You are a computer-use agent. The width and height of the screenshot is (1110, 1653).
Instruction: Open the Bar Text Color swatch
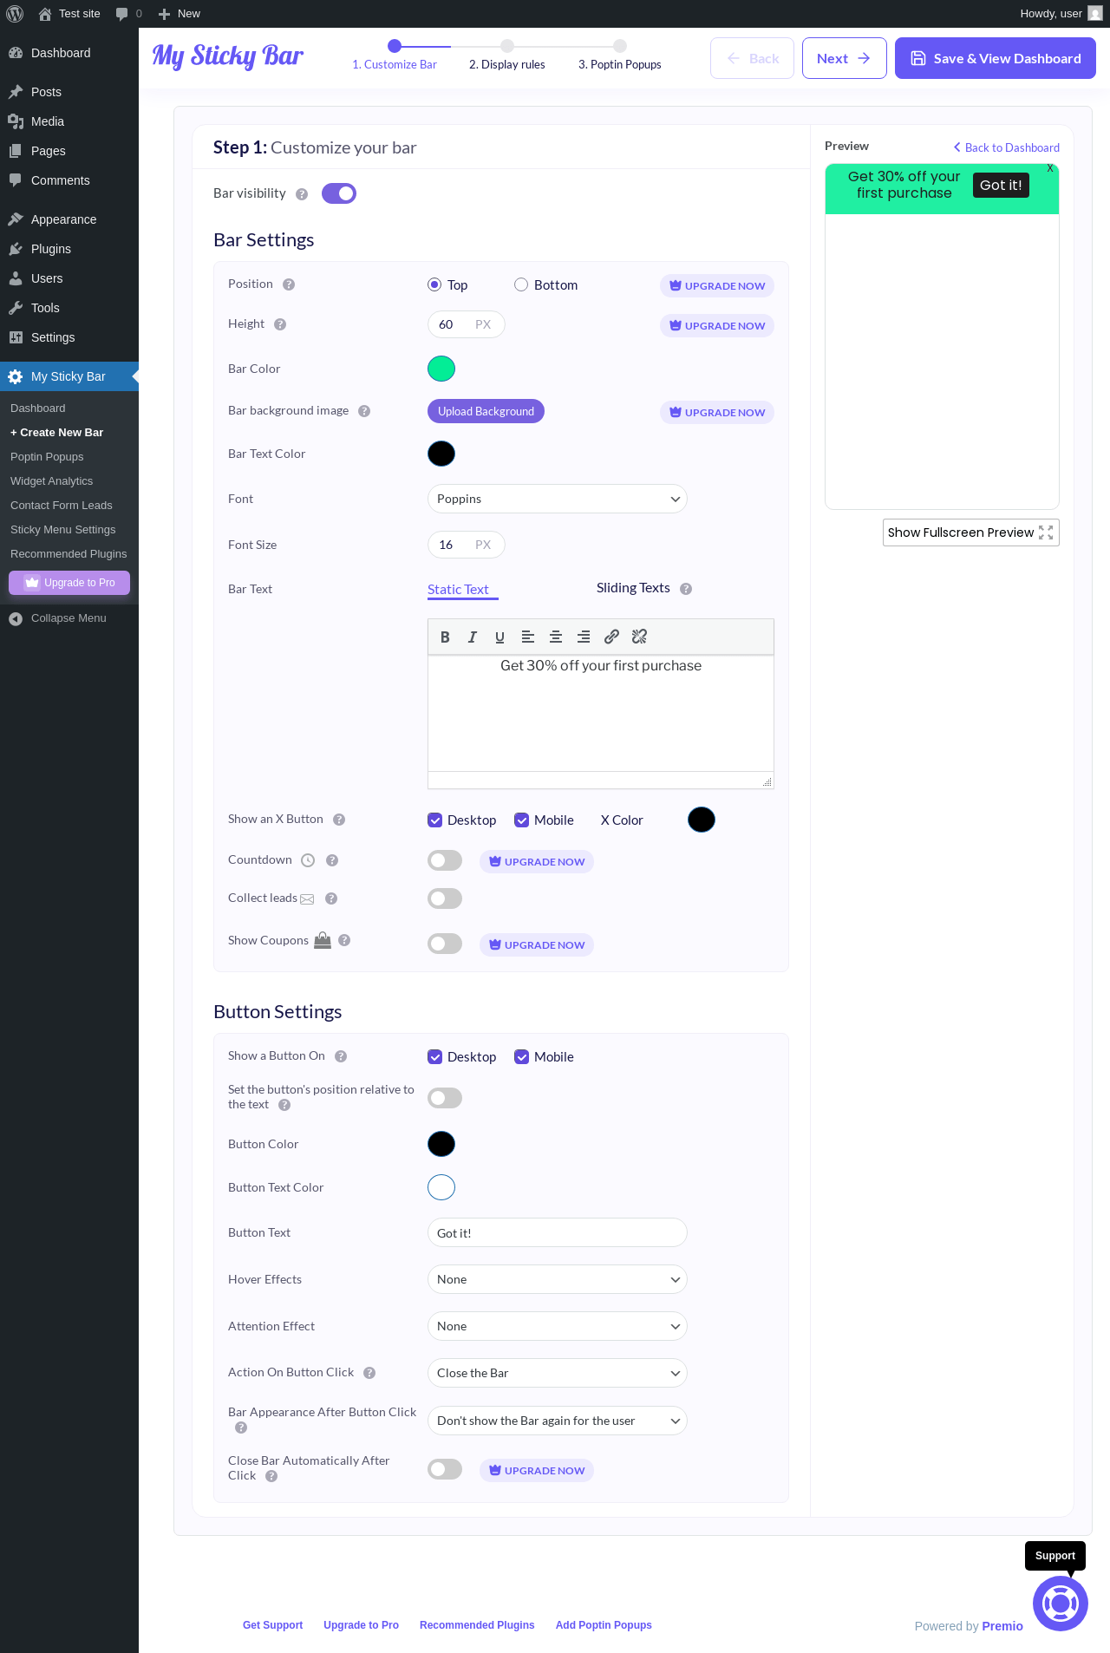coord(441,454)
